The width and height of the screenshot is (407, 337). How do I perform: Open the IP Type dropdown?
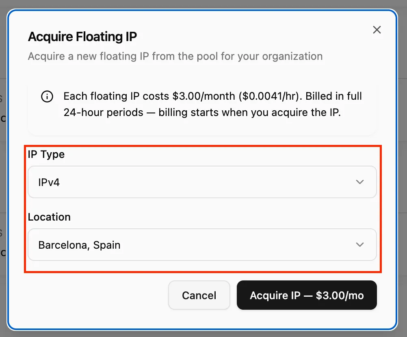click(202, 182)
